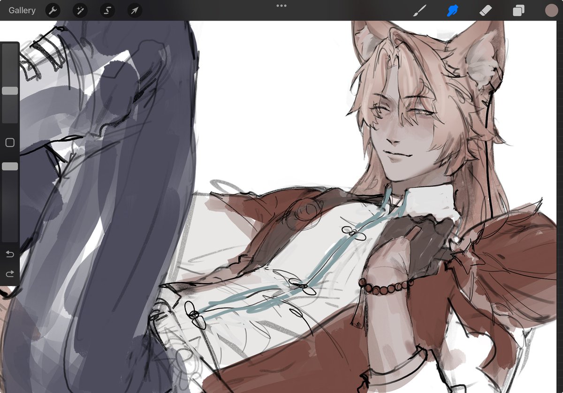This screenshot has width=563, height=393.
Task: Tap the square modify button on sidebar
Action: pyautogui.click(x=10, y=143)
